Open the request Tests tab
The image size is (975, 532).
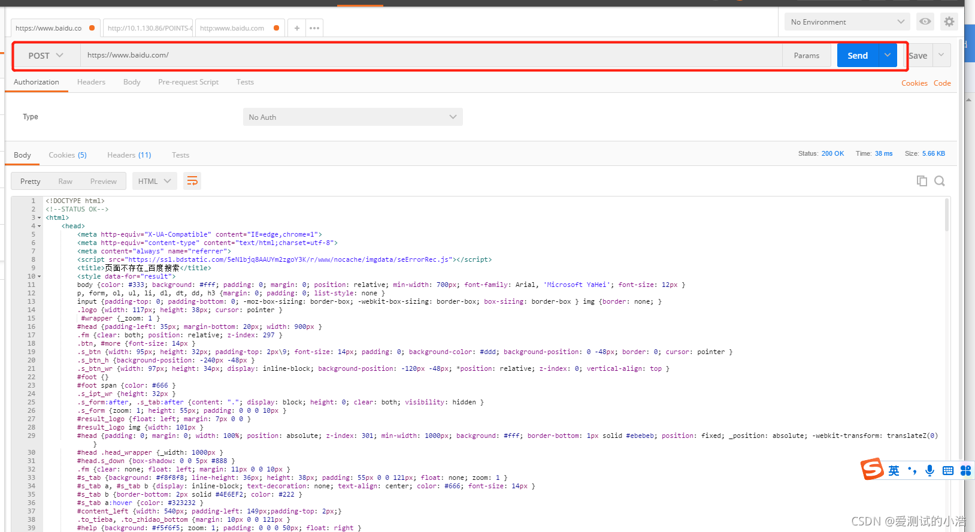(x=245, y=82)
